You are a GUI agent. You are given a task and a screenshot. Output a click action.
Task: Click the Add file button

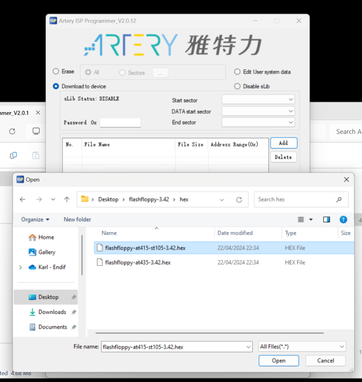283,143
